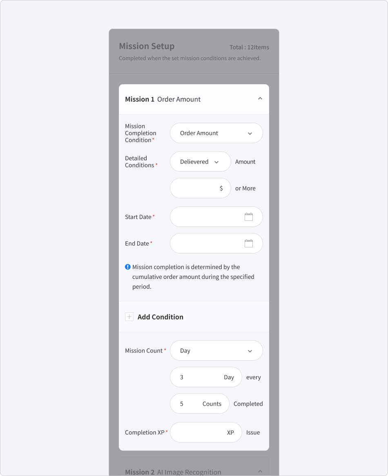
Task: Click the Start Date input field
Action: pos(216,217)
